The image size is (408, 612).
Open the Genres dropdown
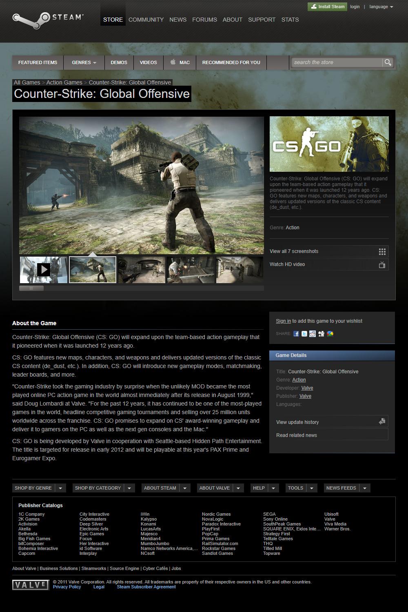pyautogui.click(x=84, y=62)
